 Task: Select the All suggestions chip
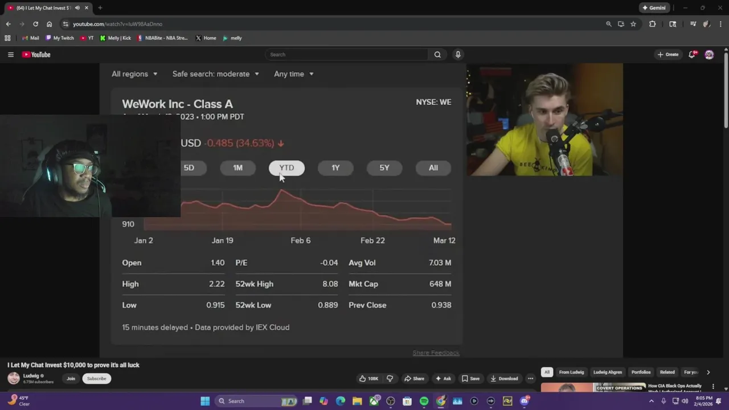click(547, 372)
